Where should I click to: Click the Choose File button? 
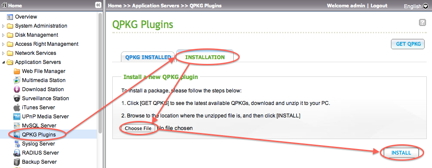[x=138, y=128]
